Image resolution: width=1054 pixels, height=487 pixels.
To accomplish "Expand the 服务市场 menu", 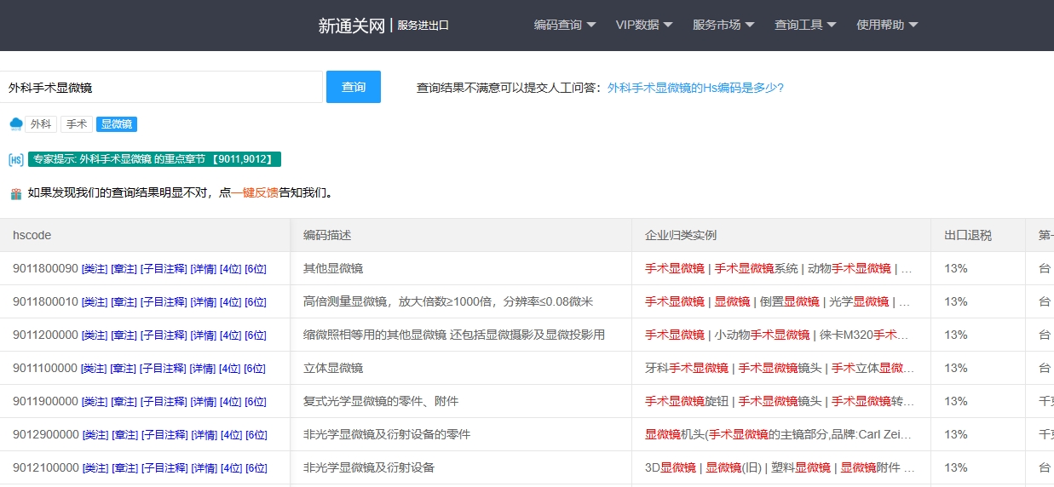I will (723, 25).
